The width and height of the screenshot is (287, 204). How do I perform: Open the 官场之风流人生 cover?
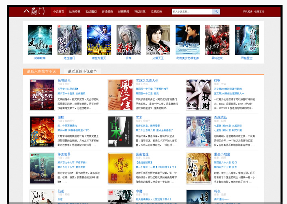[x=120, y=94]
